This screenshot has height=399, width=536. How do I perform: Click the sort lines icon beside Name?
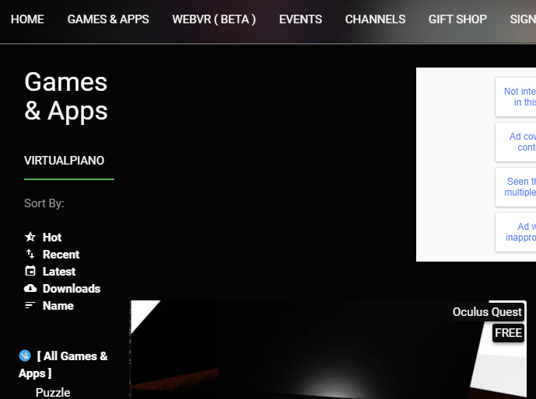[30, 305]
